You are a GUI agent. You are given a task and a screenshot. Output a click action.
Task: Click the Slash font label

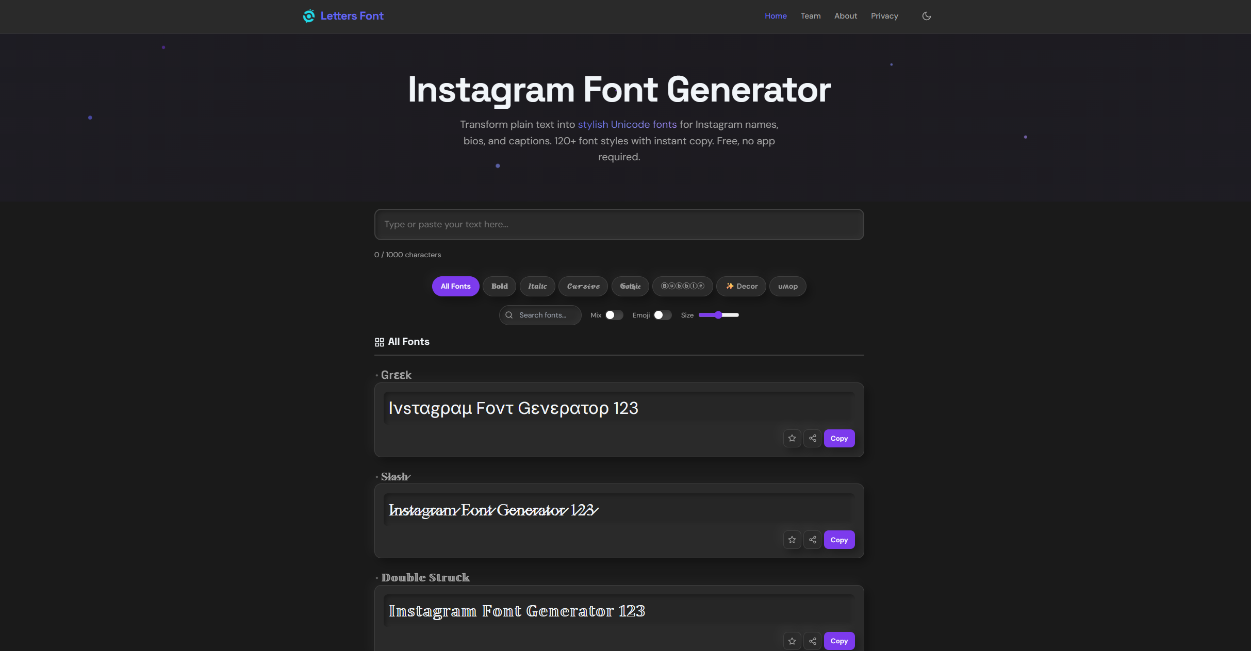point(396,476)
